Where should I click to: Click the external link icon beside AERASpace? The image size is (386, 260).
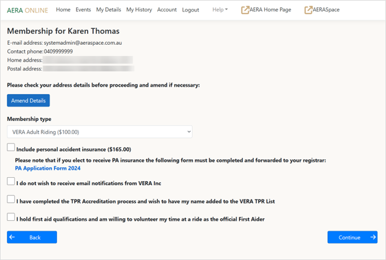308,10
